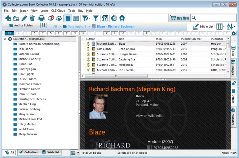The height and width of the screenshot is (158, 239).
Task: Select the Philip Pullman folder
Action: click(x=28, y=134)
